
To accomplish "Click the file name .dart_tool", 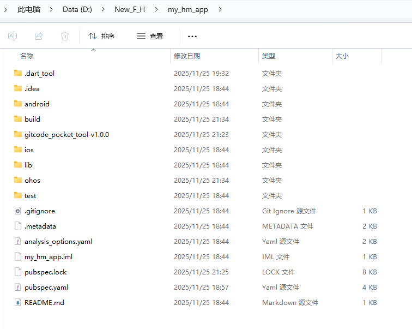I will click(39, 73).
